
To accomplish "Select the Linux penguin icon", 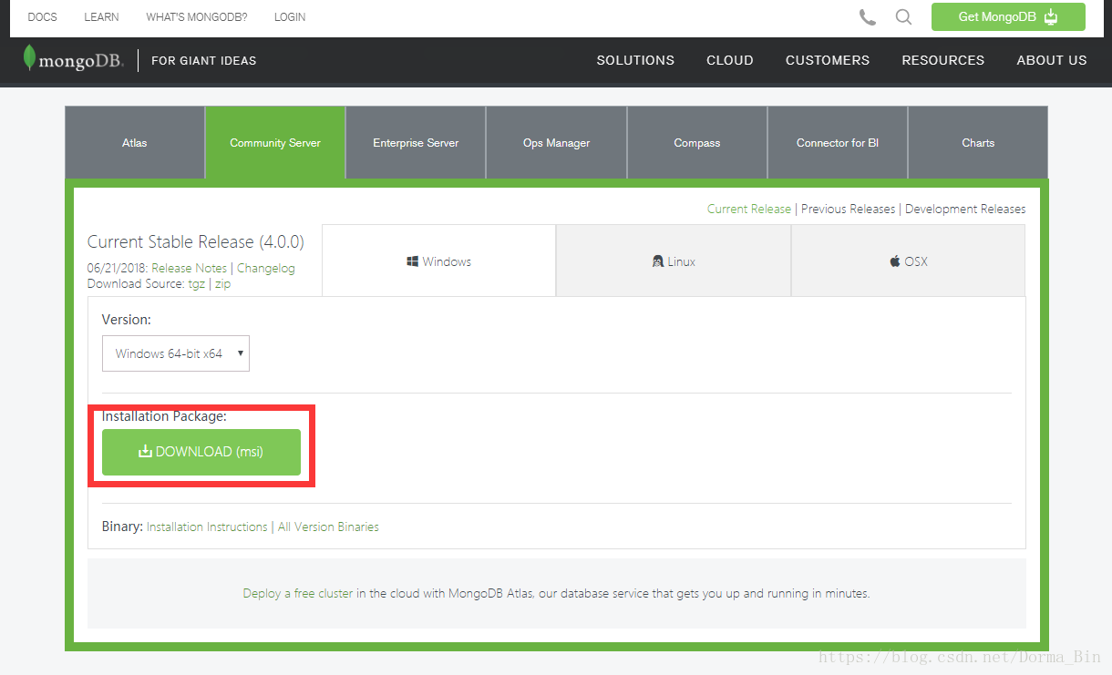I will [658, 261].
